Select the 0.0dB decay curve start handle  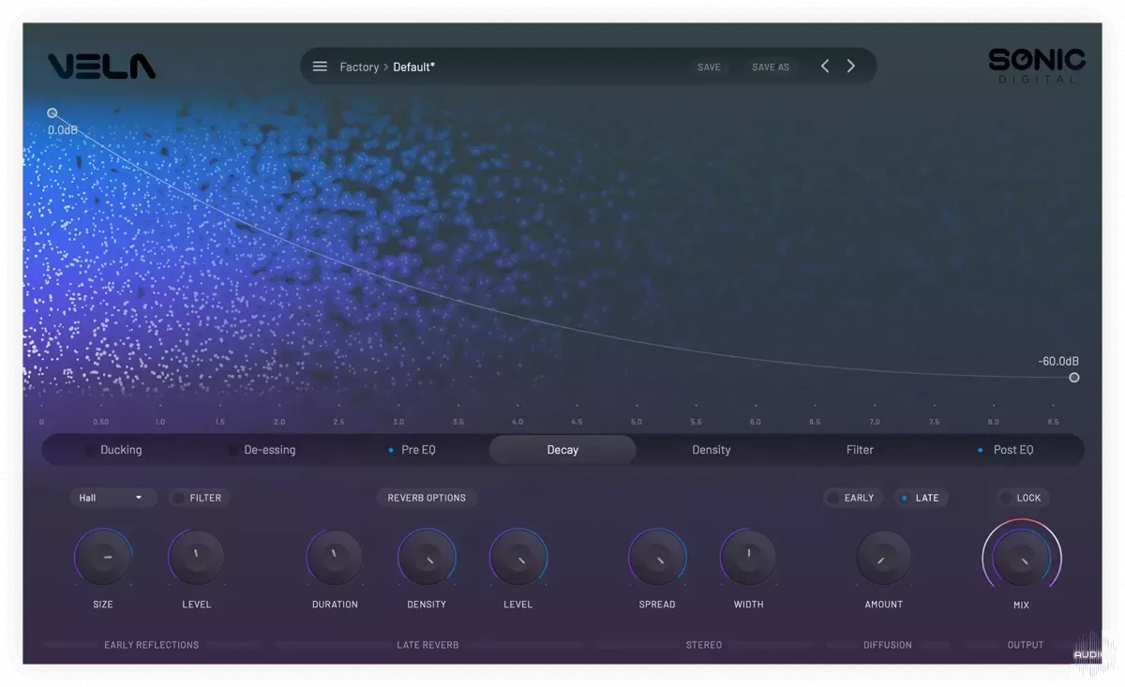tap(52, 113)
